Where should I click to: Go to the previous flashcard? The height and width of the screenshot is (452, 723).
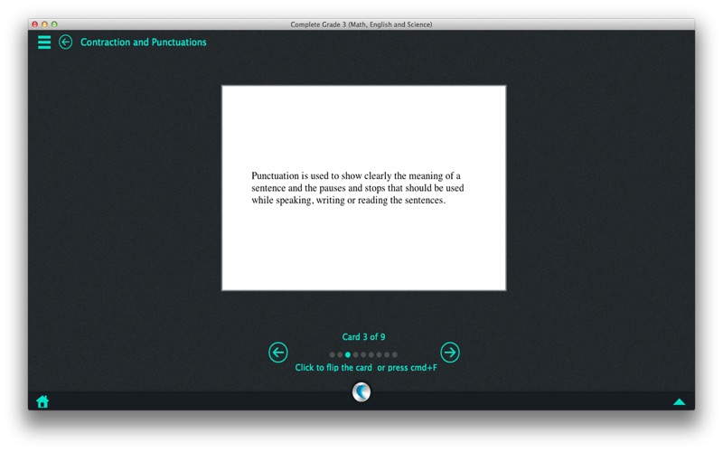(278, 353)
